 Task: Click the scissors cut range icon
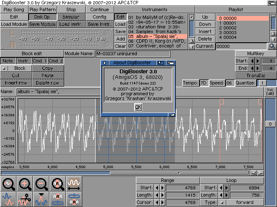pos(25,199)
